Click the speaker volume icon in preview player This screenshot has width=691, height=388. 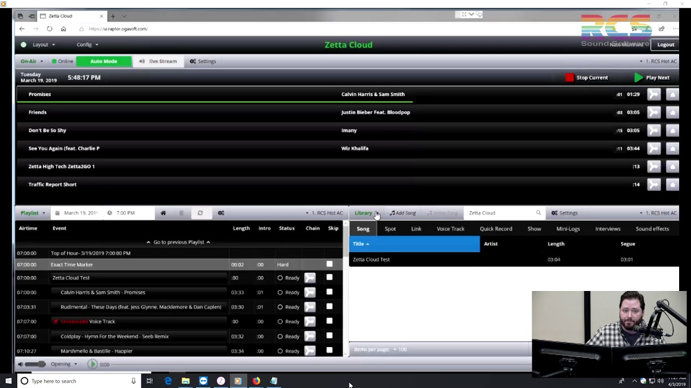(21, 364)
